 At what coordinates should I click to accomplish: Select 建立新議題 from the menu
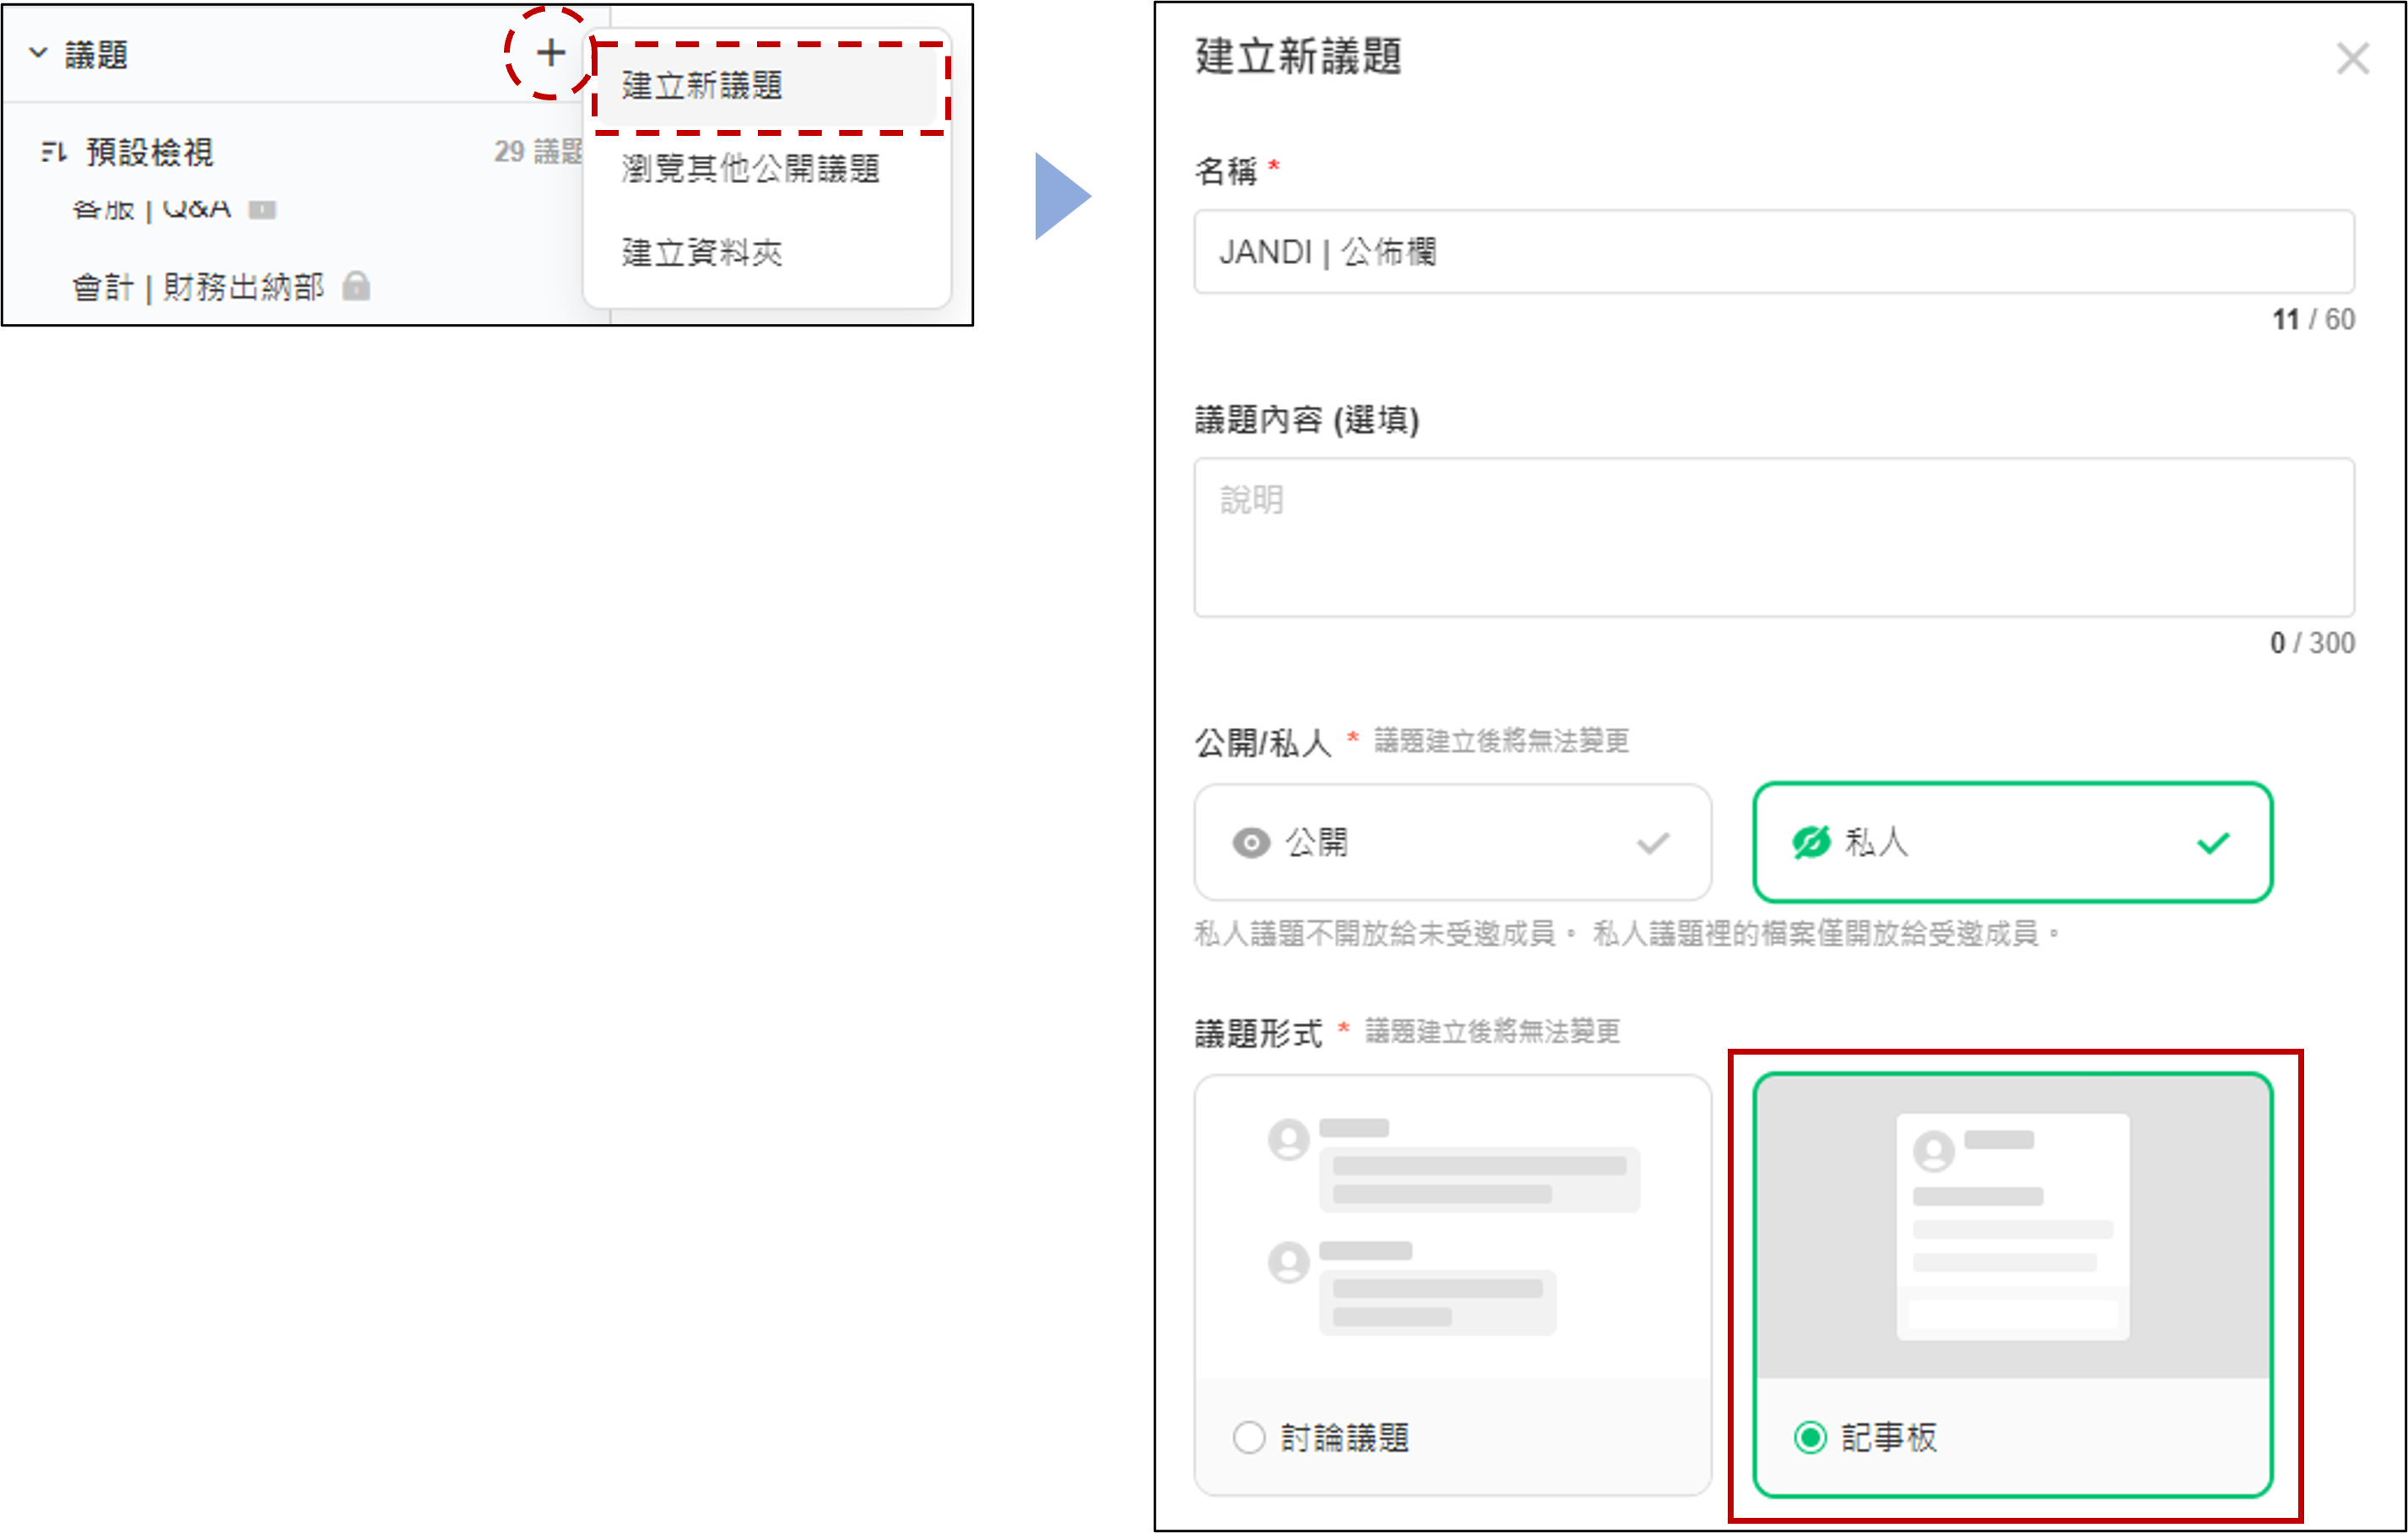[x=702, y=86]
